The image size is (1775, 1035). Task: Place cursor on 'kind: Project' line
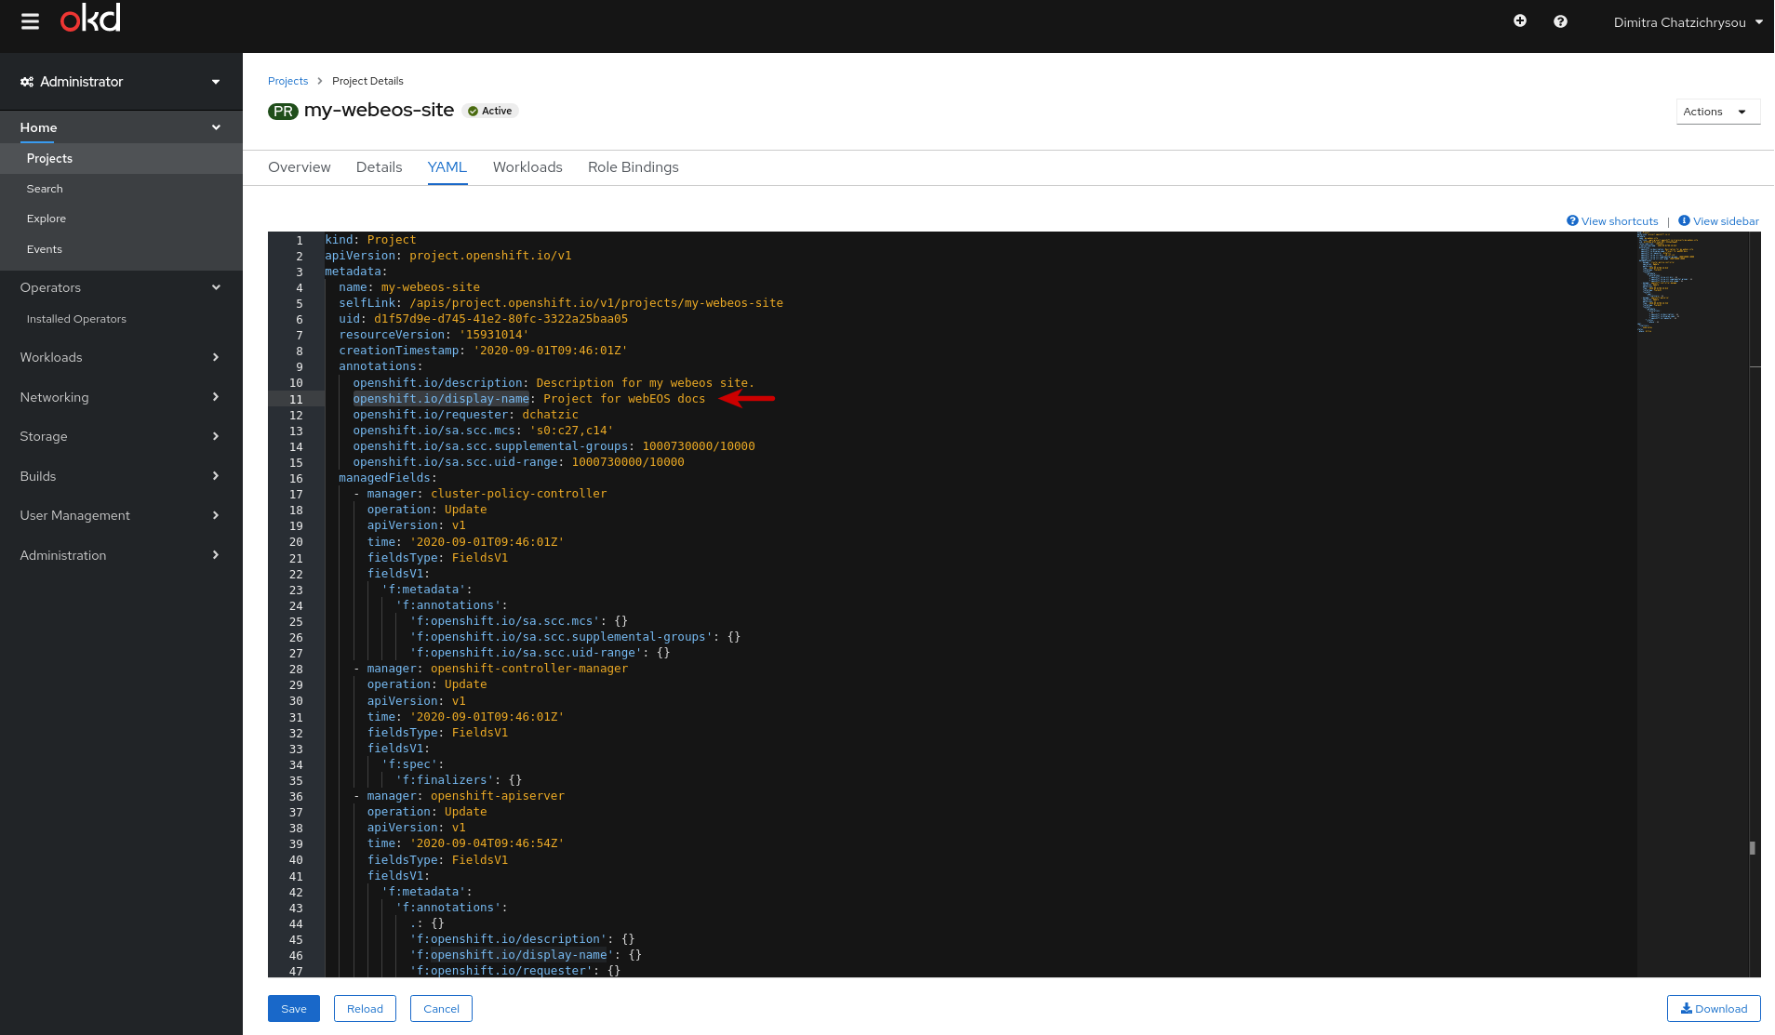coord(370,240)
